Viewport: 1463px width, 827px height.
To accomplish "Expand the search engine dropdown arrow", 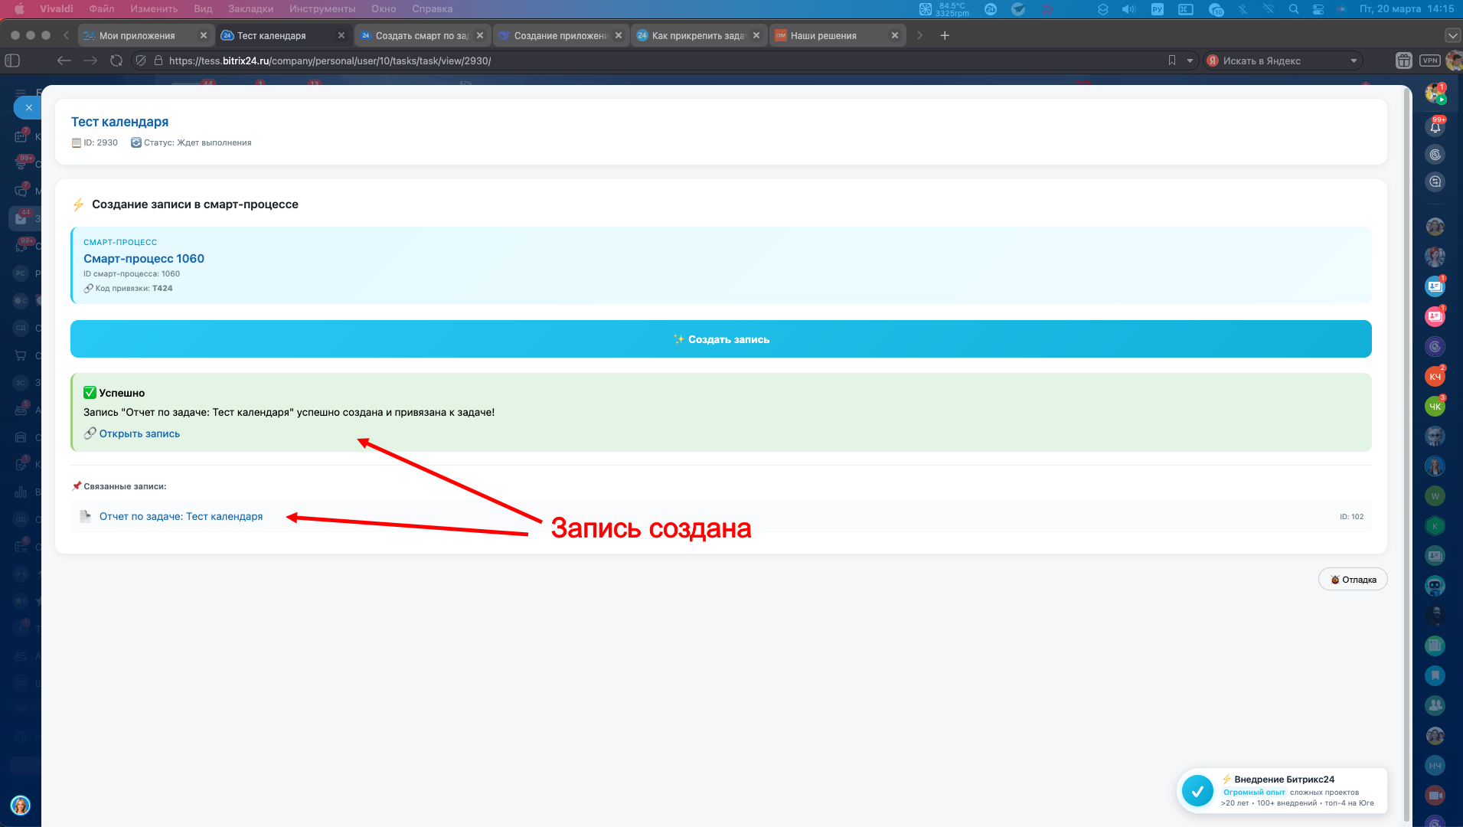I will click(x=1354, y=60).
